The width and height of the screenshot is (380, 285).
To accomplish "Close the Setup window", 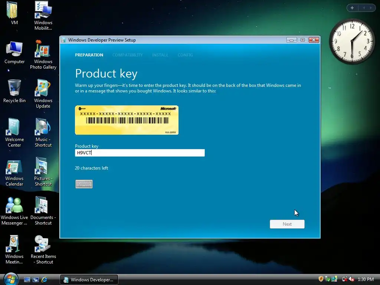I will tap(314, 40).
